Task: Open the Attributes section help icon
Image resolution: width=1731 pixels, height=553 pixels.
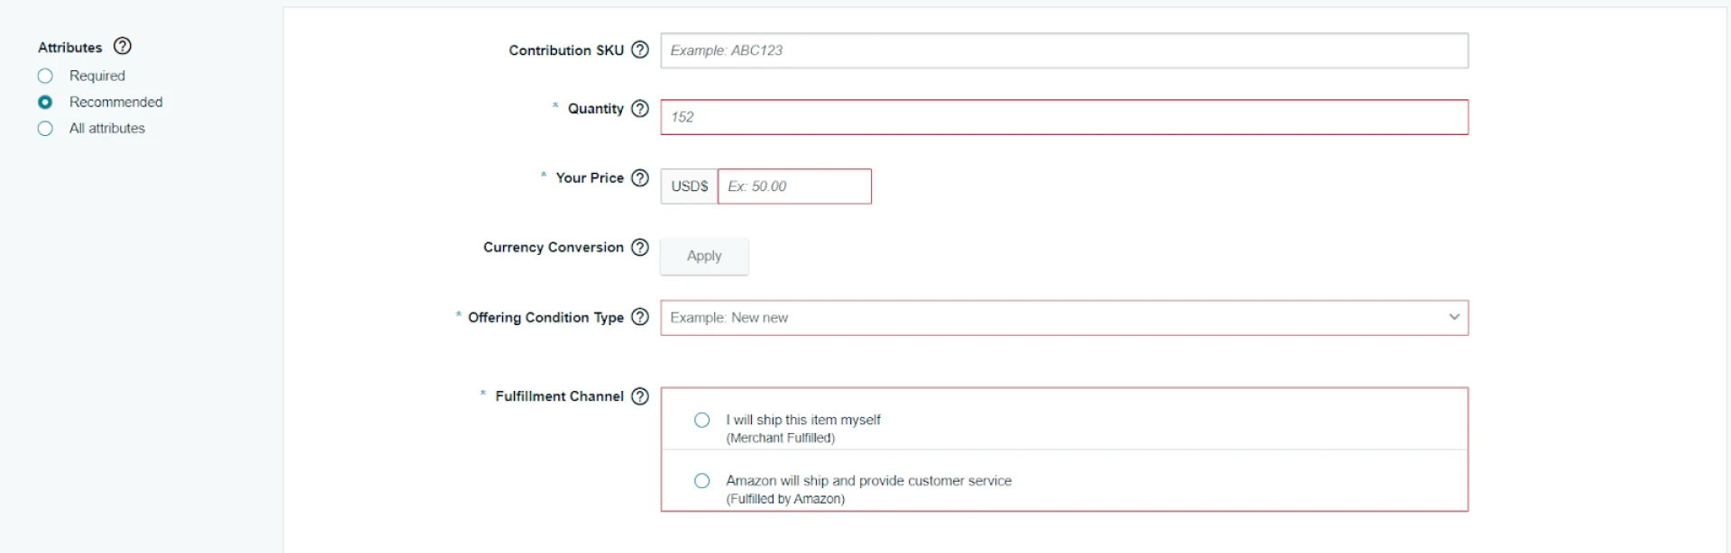Action: tap(124, 46)
